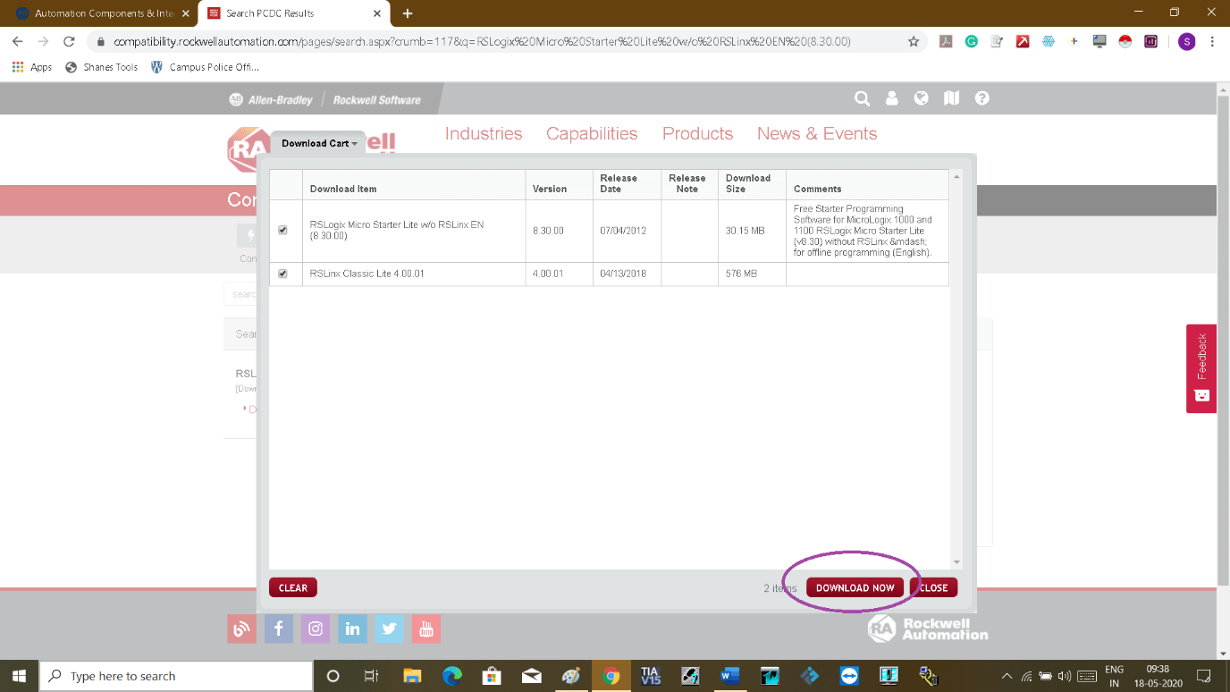The image size is (1230, 692).
Task: Click the CLEAR button in cart
Action: [293, 587]
